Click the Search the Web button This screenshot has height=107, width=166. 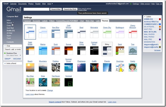coord(70,9)
